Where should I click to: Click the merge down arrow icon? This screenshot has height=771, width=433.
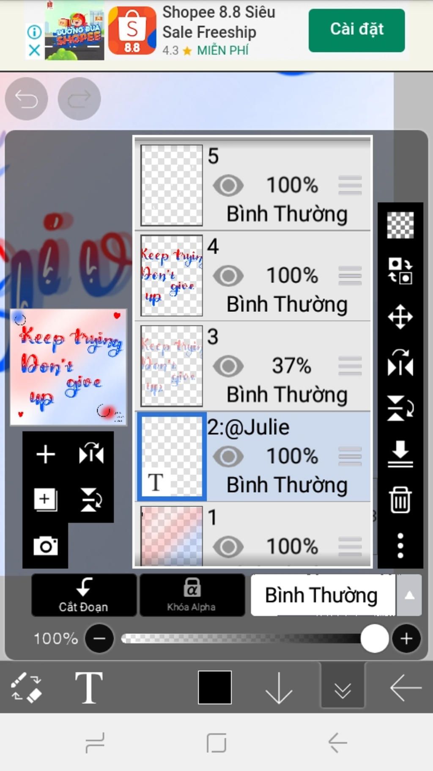tap(400, 454)
